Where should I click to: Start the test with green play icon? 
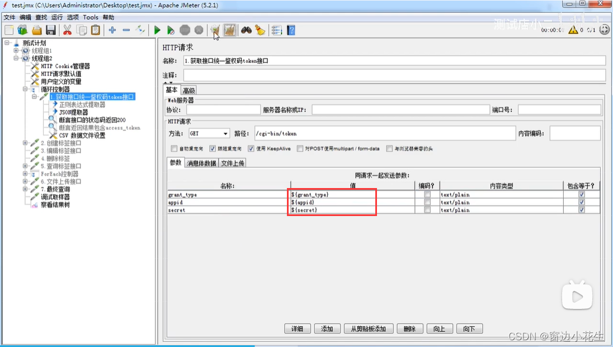(x=157, y=30)
